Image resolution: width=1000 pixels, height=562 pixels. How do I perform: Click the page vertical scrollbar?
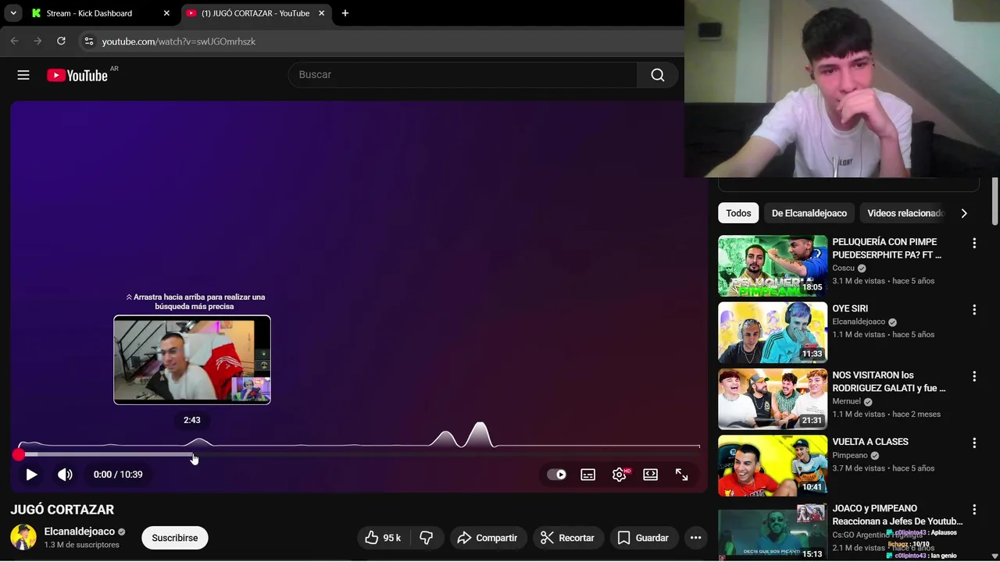[995, 201]
